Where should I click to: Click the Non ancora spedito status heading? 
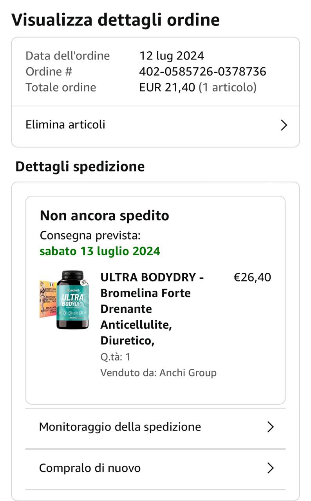(105, 216)
